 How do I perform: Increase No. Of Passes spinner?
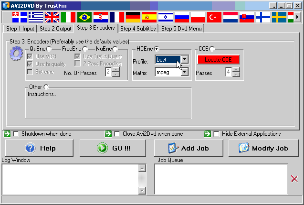116,70
